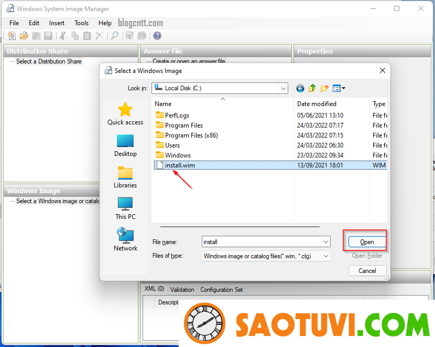
Task: Switch to the Configuration Set tab
Action: point(221,290)
